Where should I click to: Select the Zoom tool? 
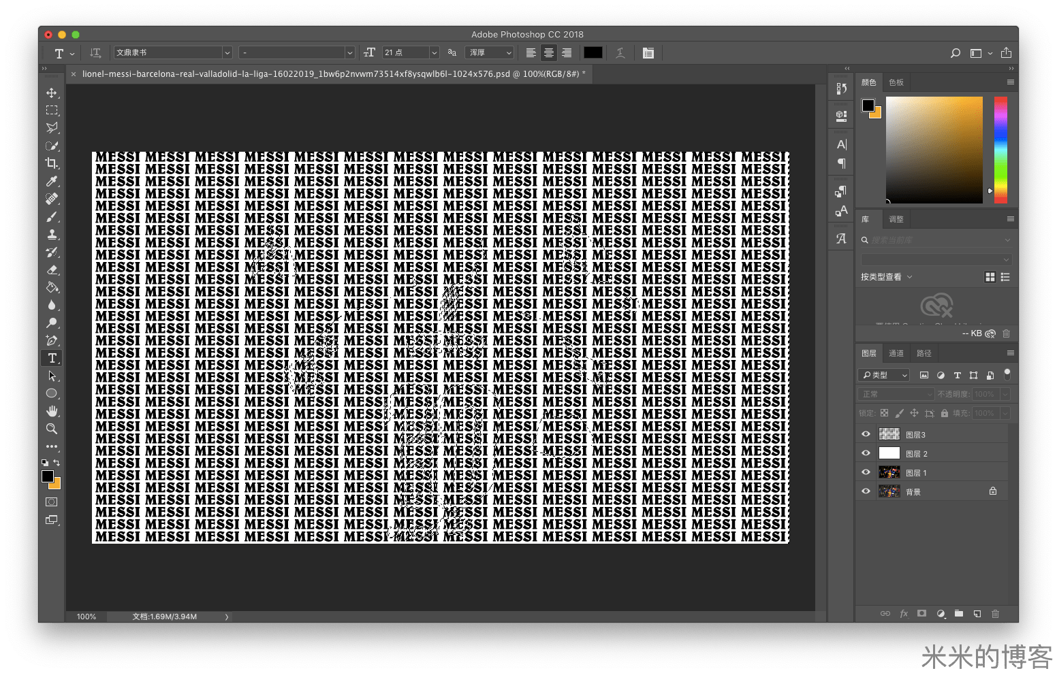click(52, 429)
